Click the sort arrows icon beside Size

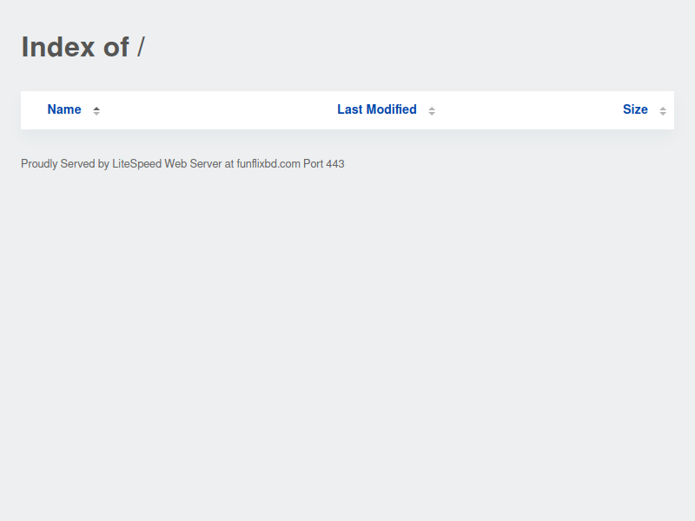click(x=663, y=111)
